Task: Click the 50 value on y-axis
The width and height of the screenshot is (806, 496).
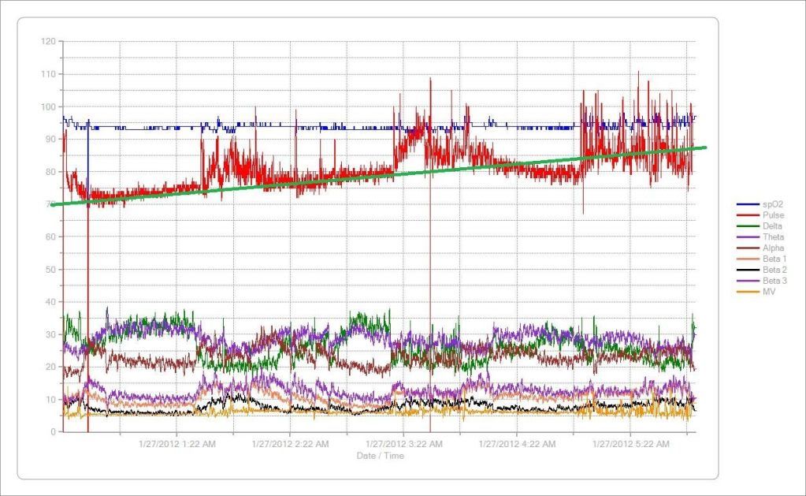Action: [50, 270]
